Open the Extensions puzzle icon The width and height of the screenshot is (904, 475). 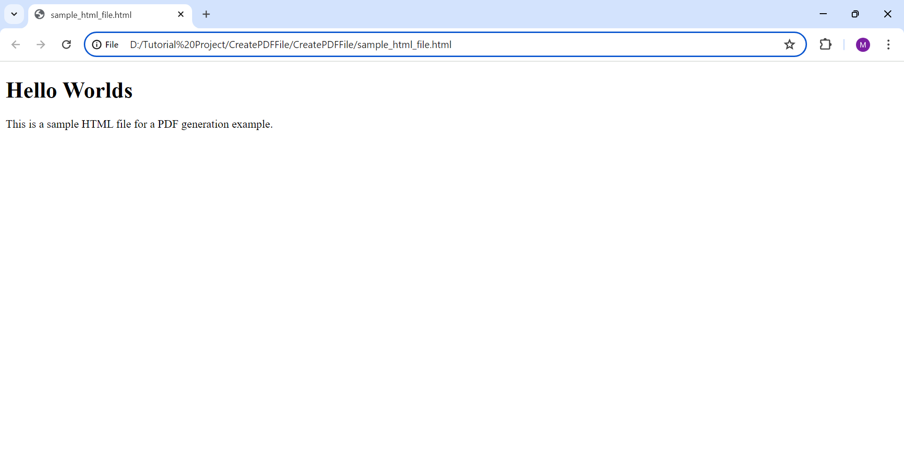coord(825,44)
